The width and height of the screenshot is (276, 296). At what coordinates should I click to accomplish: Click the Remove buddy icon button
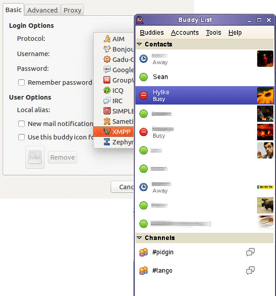pos(62,157)
